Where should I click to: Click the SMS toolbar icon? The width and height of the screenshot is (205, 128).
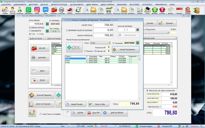pos(46,10)
